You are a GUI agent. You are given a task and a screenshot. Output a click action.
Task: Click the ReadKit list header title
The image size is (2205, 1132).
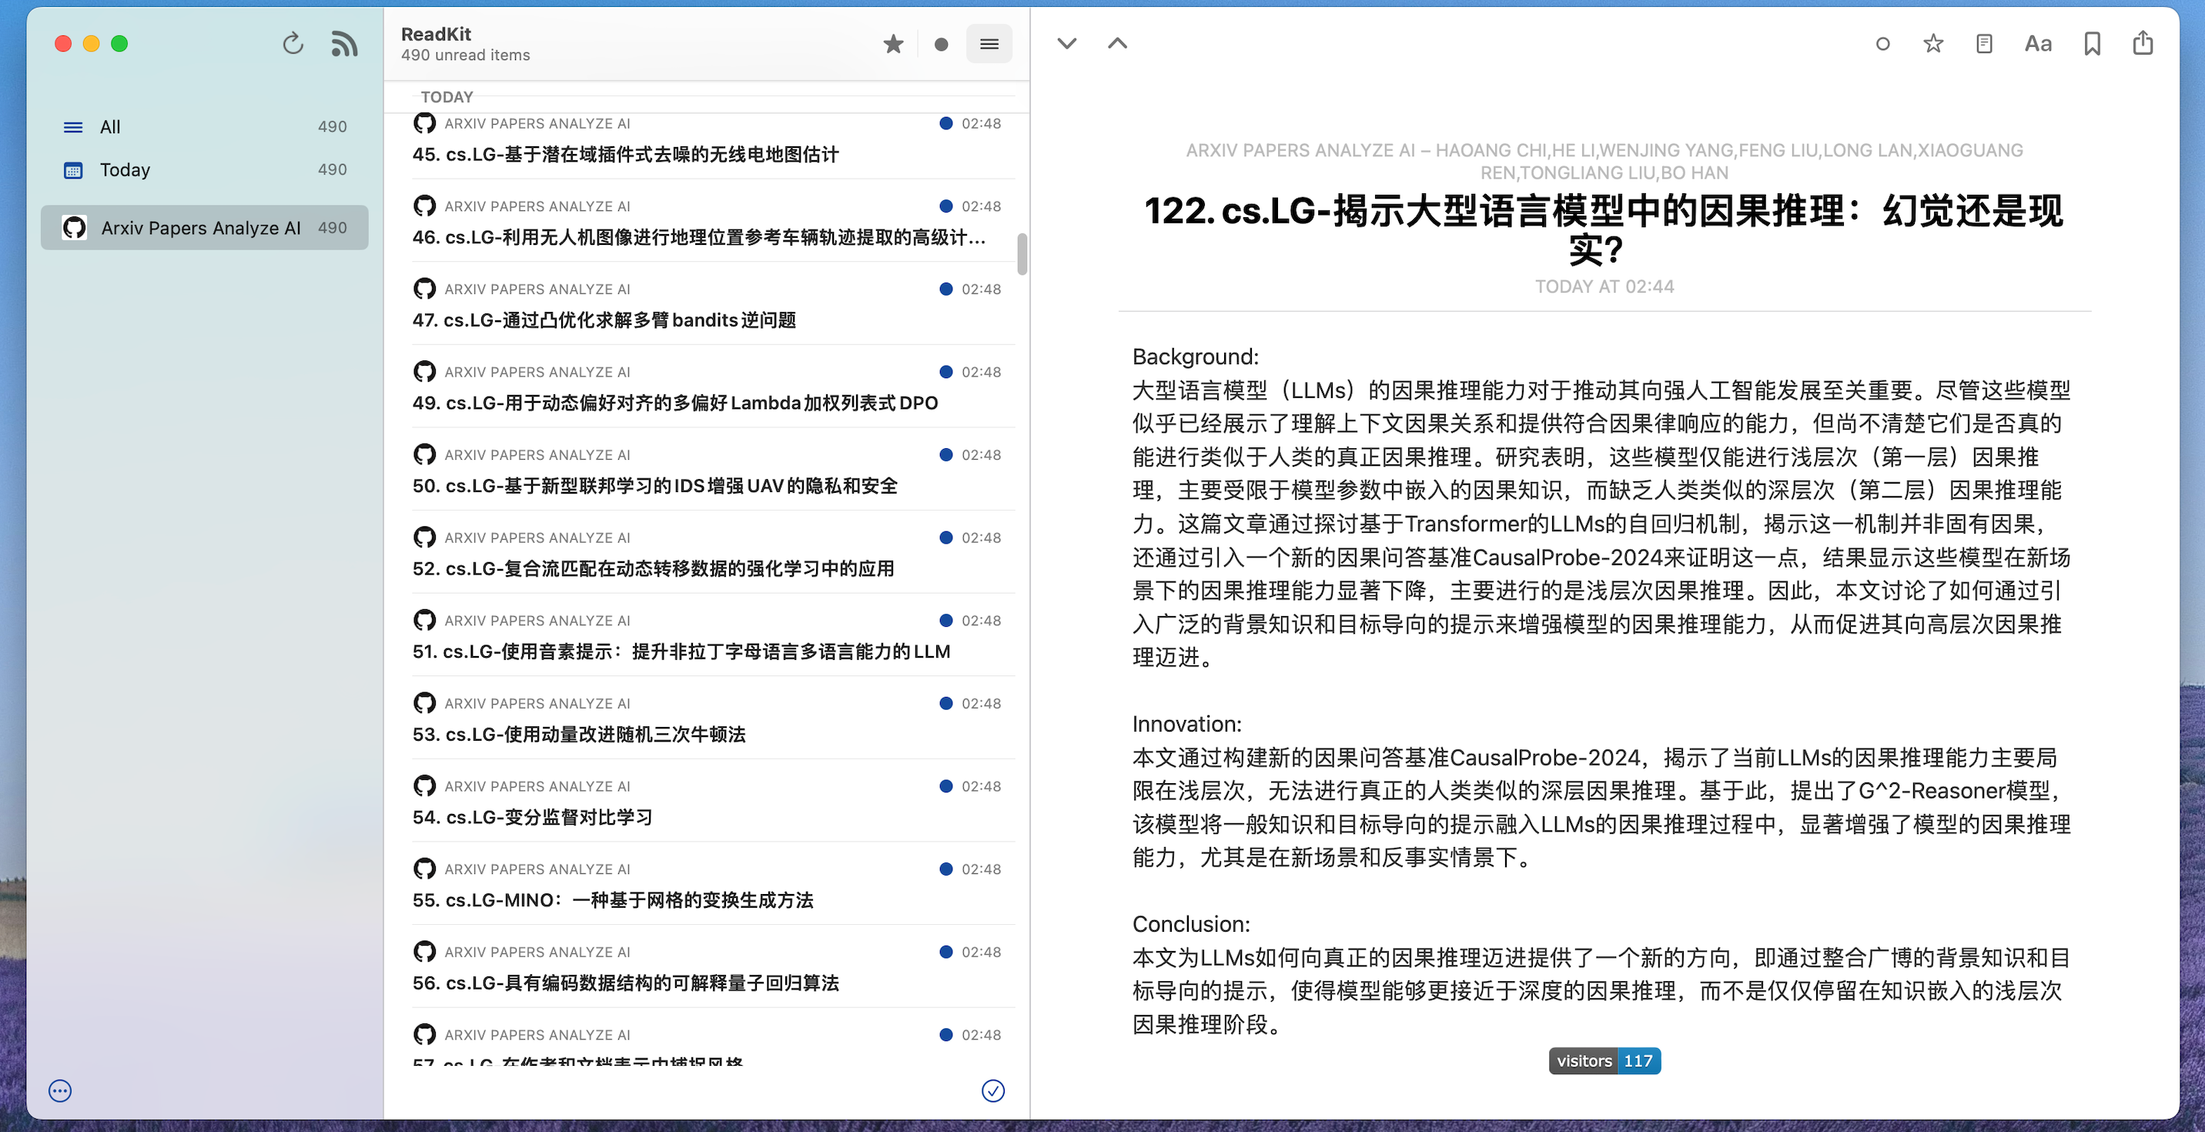[x=436, y=34]
